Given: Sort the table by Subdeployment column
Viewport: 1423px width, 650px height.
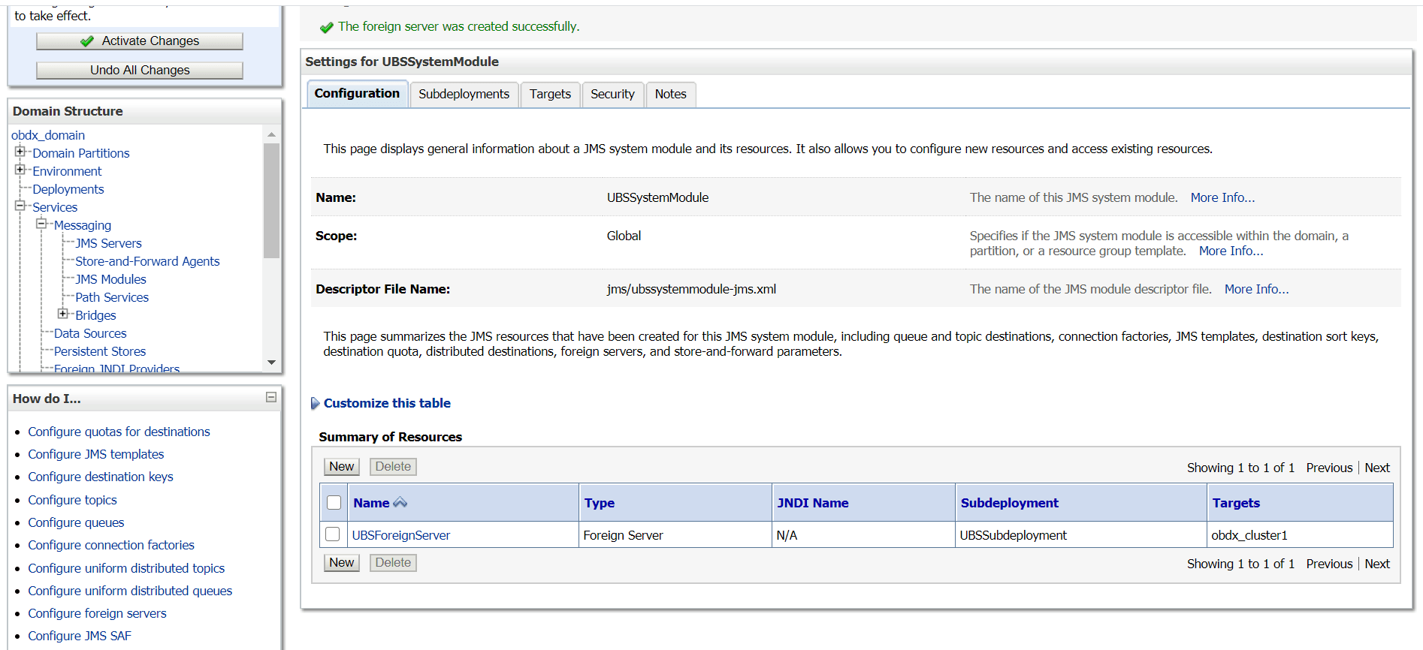Looking at the screenshot, I should (1009, 503).
